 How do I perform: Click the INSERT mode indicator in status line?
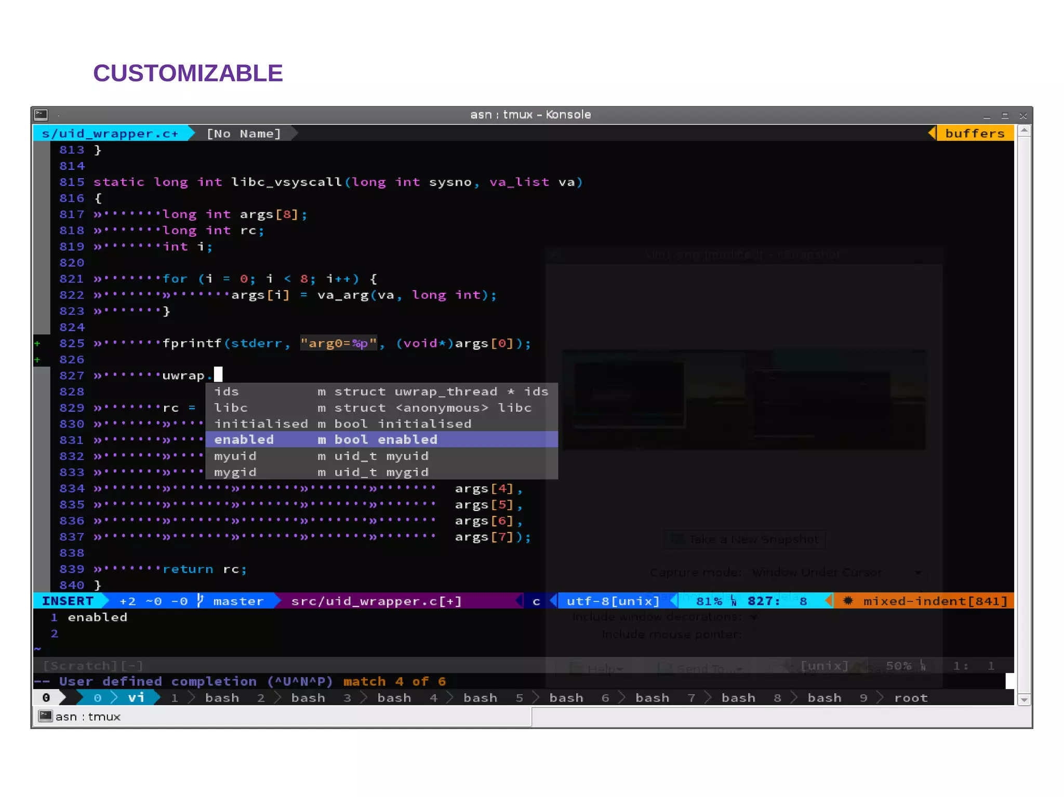tap(68, 601)
